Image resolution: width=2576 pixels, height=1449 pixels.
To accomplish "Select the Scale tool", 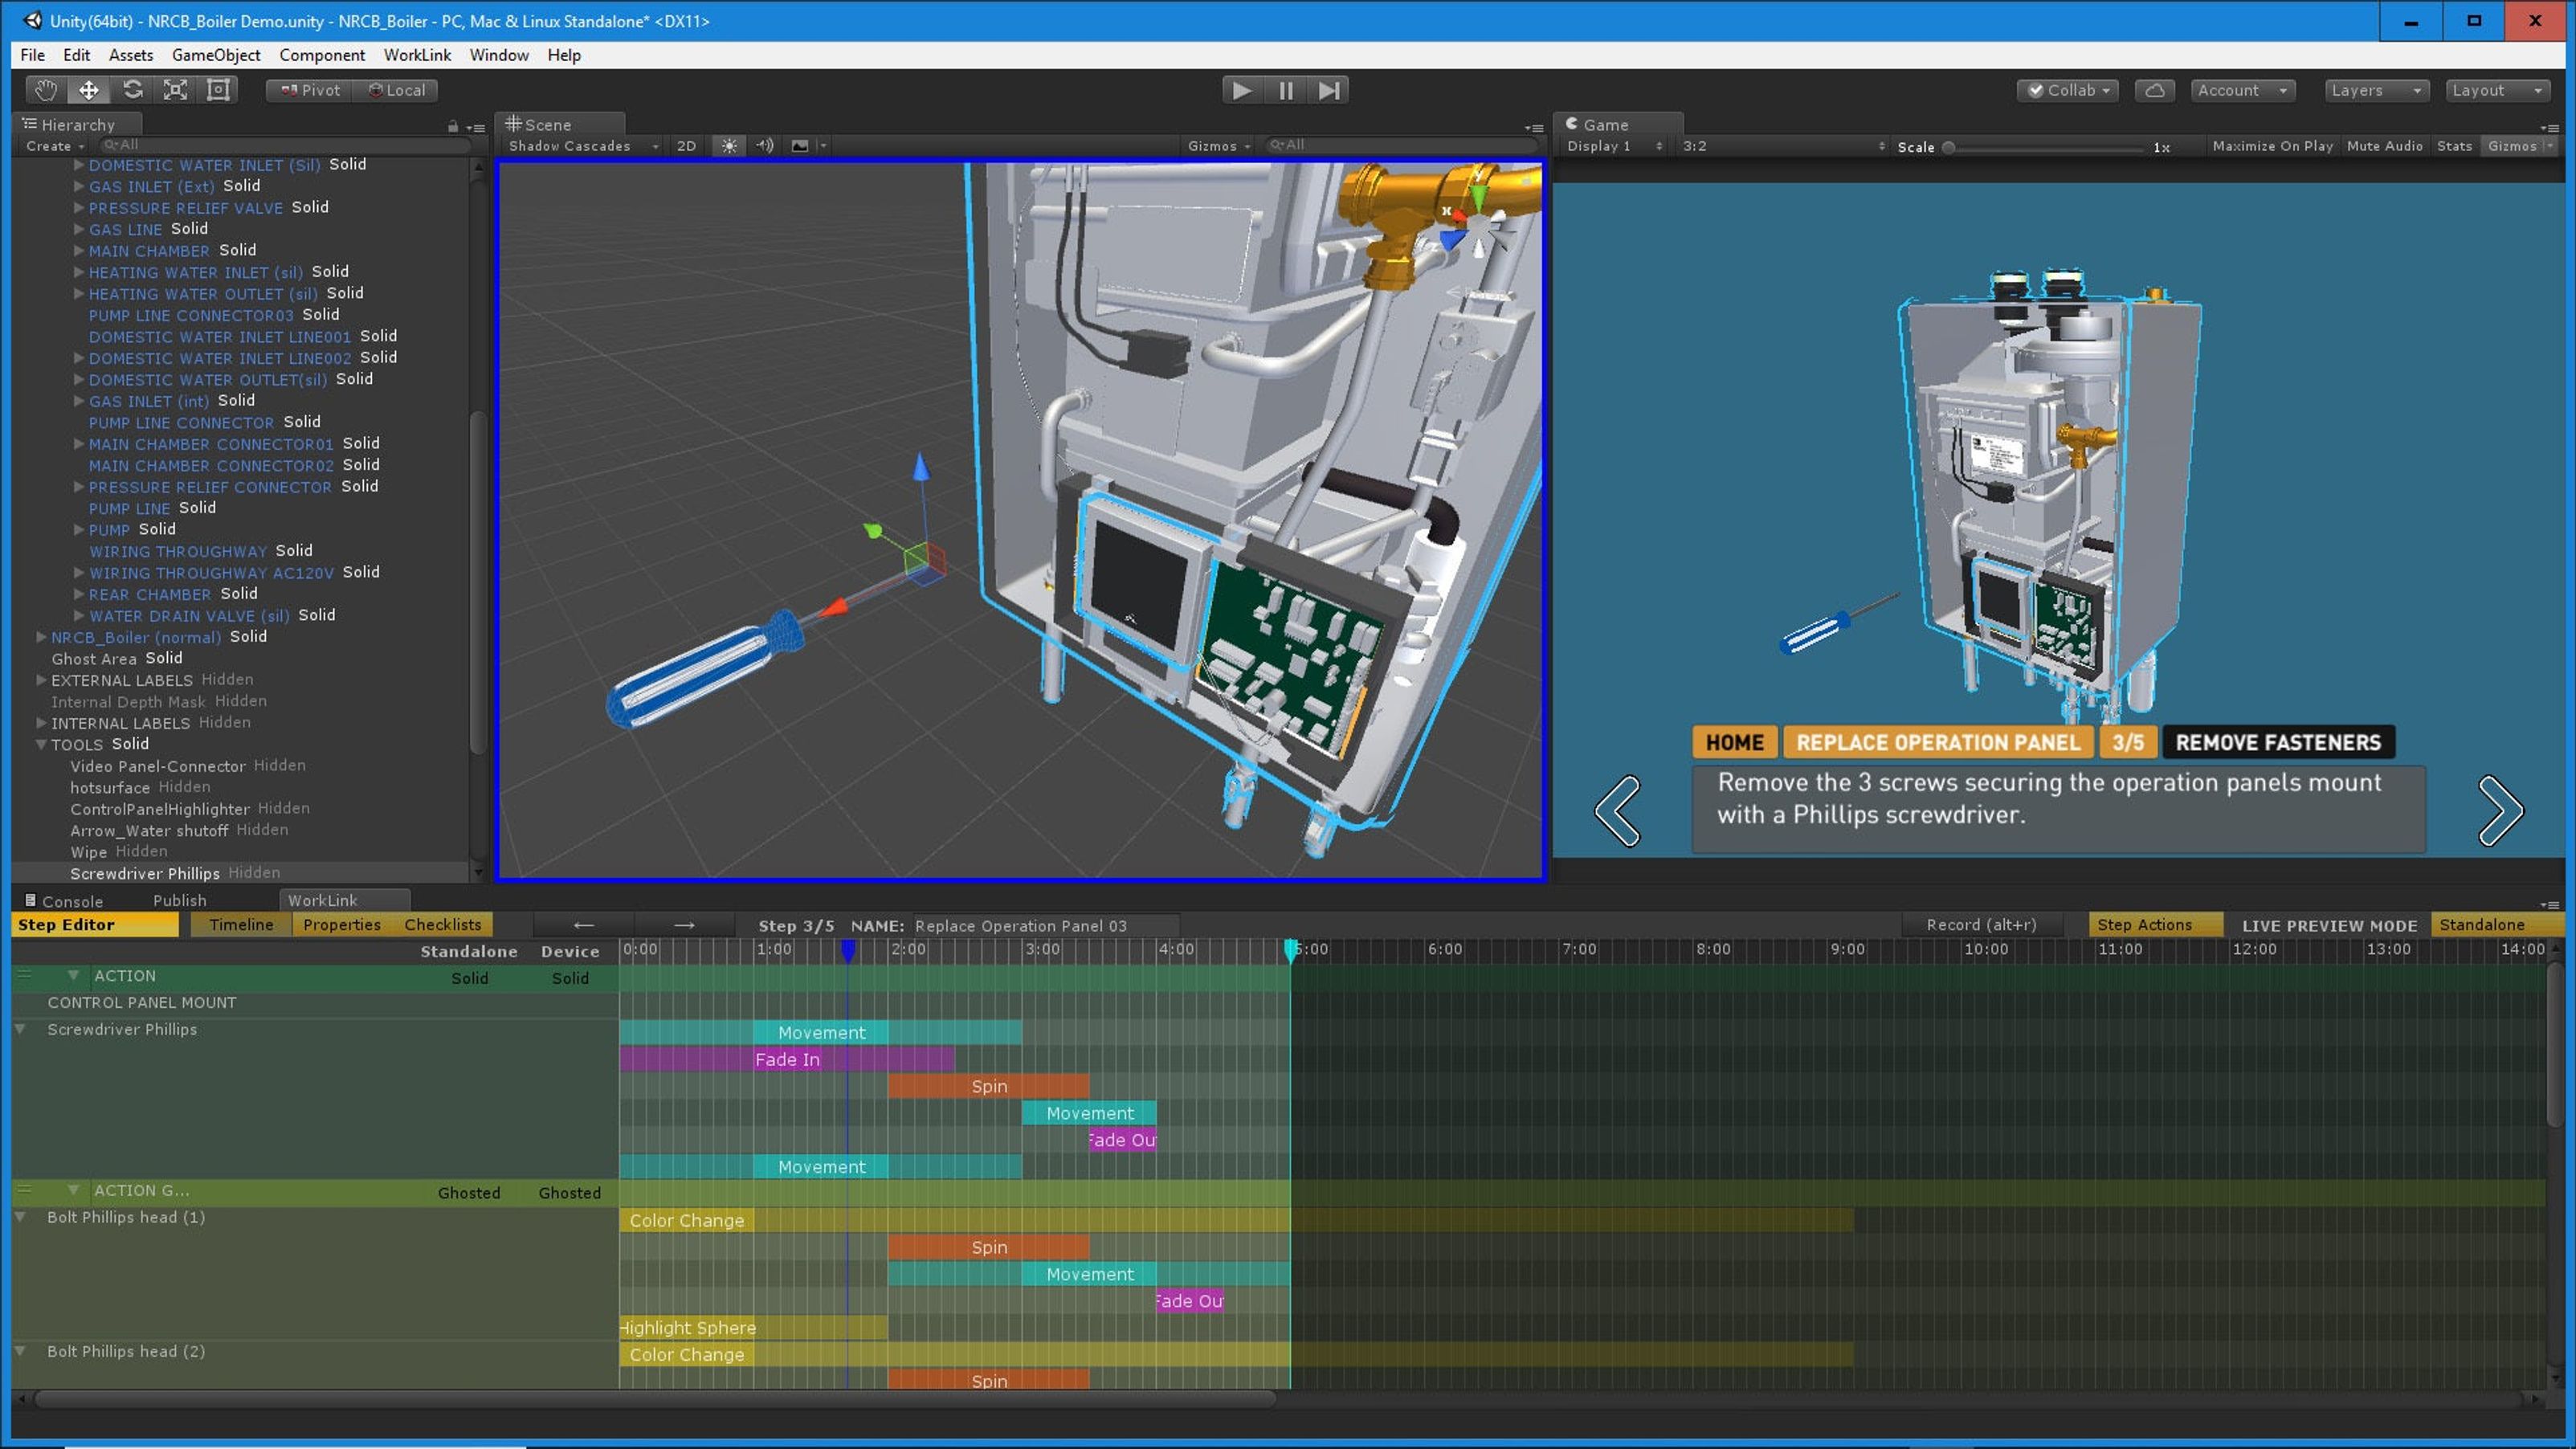I will [x=175, y=90].
